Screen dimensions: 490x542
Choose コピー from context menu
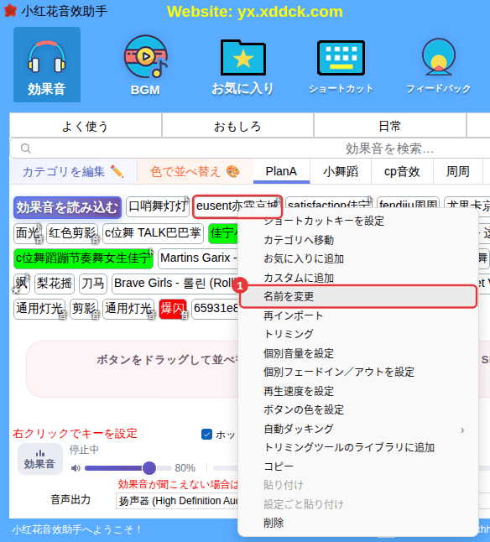358,466
